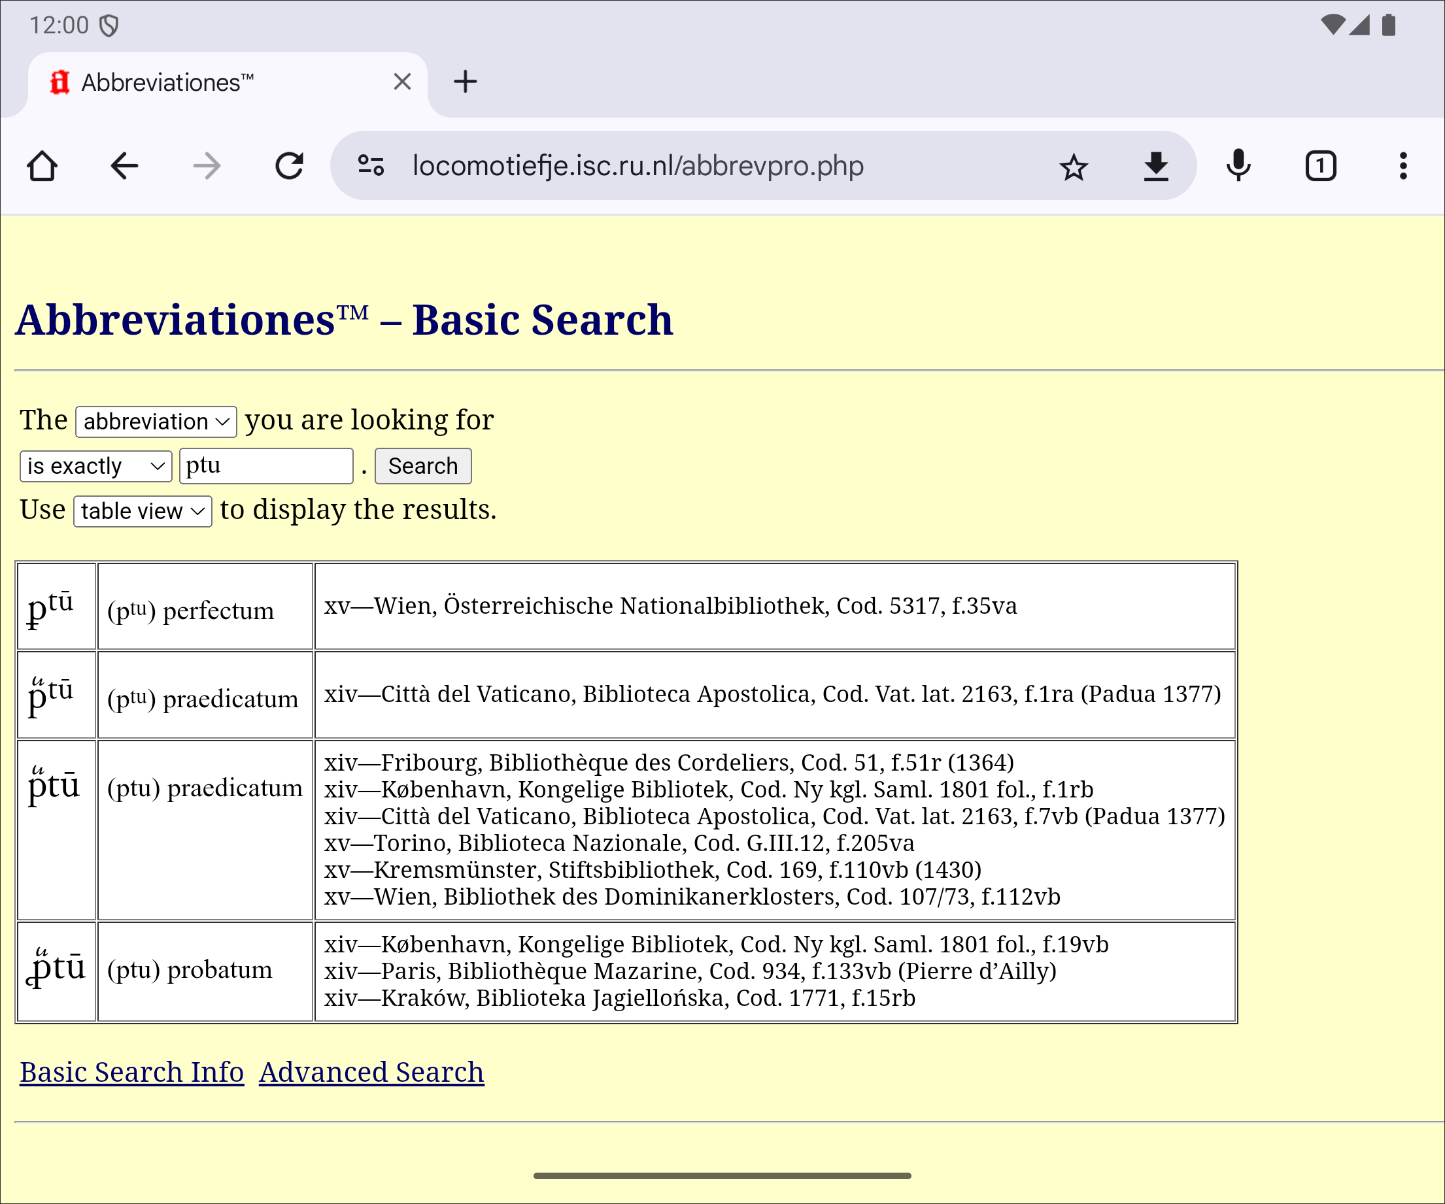Screen dimensions: 1445x1204
Task: Expand the 'abbreviation' dropdown
Action: coord(156,421)
